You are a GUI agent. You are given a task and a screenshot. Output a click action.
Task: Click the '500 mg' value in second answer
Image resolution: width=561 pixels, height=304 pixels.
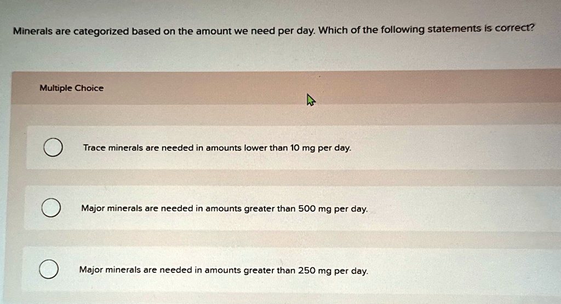click(315, 209)
